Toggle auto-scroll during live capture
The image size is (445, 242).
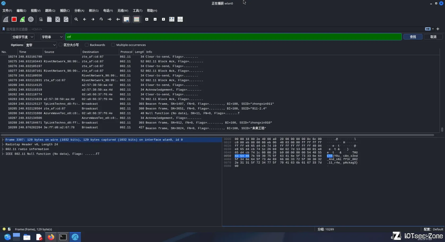pos(126,19)
